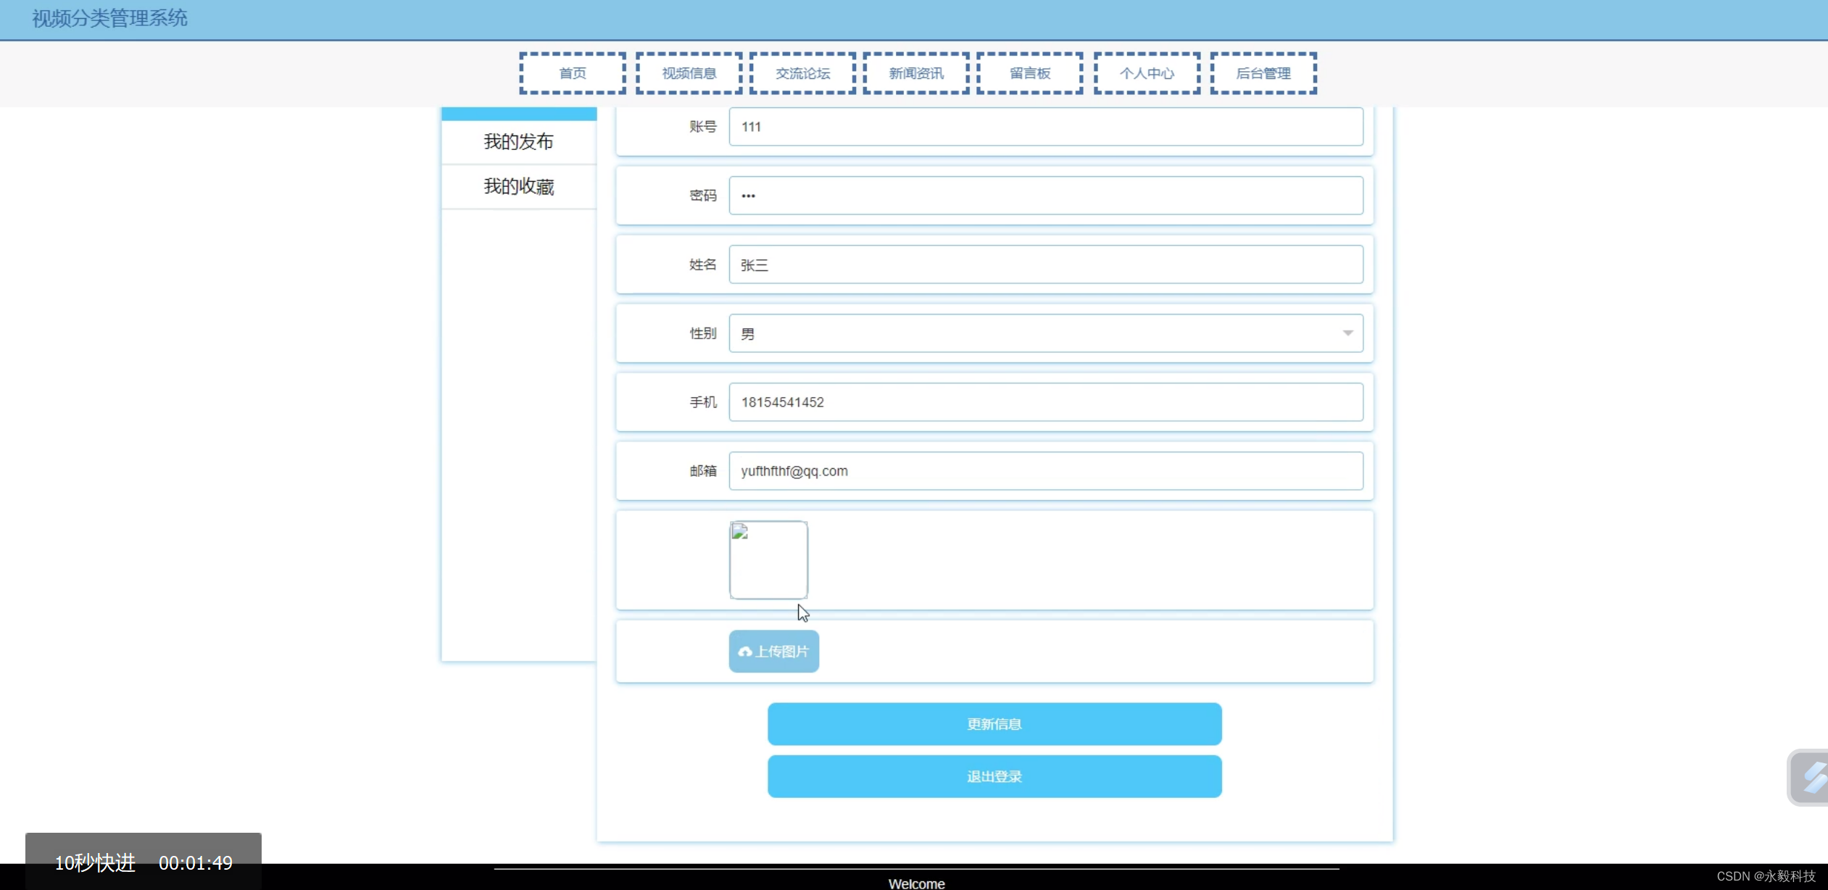Click the cloud upload icon on 上传图片 button
The width and height of the screenshot is (1828, 890).
click(744, 652)
